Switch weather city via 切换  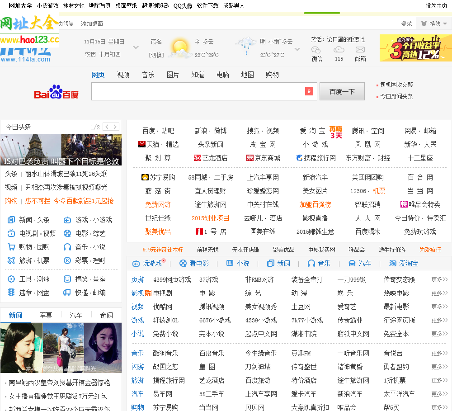[156, 55]
